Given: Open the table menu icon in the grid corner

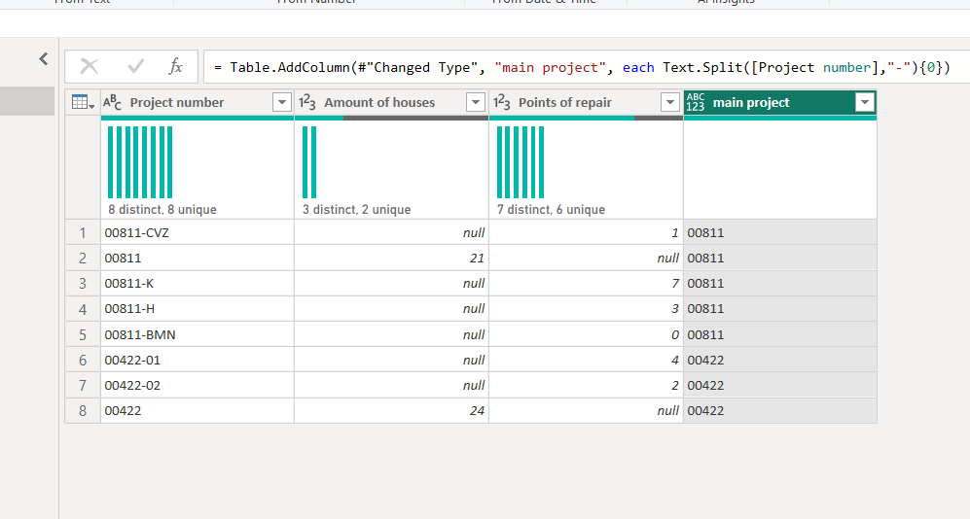Looking at the screenshot, I should (x=83, y=103).
